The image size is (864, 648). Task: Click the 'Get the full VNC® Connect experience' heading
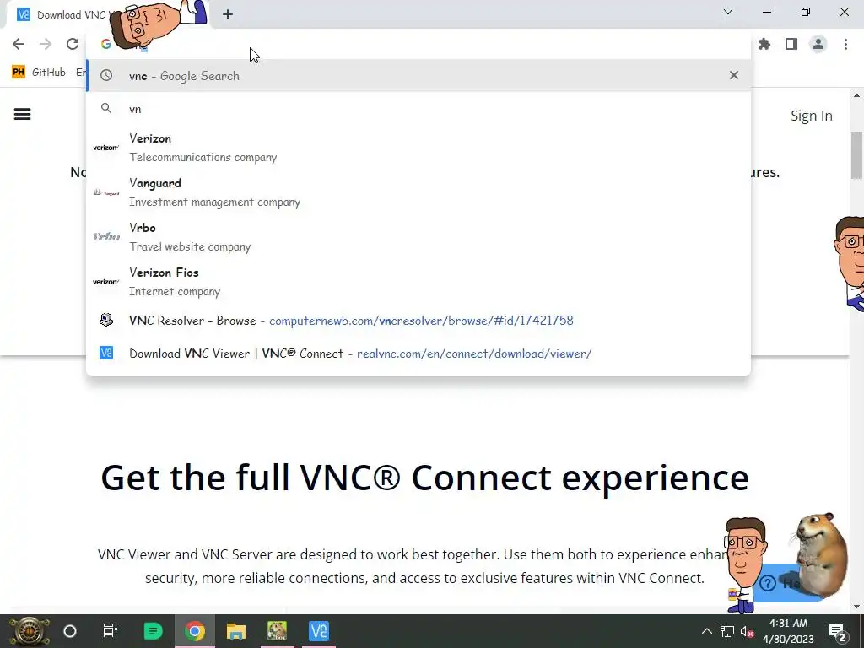point(425,478)
